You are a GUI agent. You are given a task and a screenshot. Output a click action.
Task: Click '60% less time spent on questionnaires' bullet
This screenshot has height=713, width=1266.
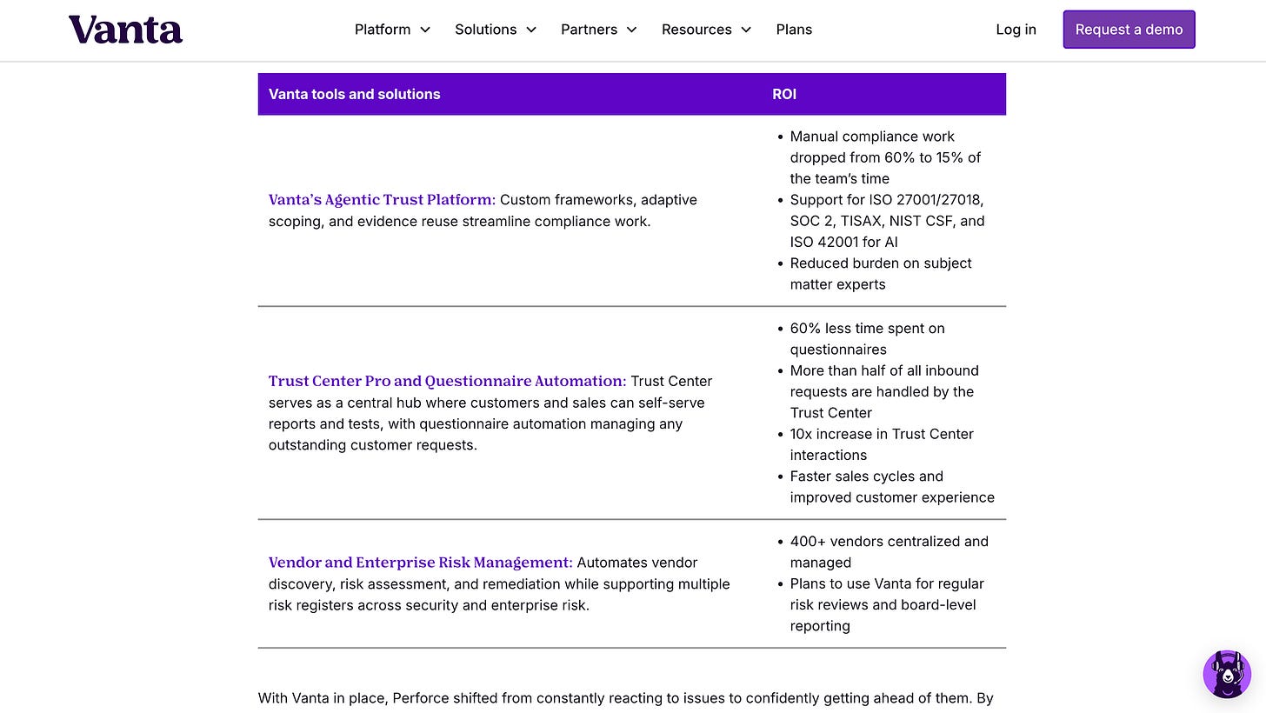pyautogui.click(x=867, y=339)
